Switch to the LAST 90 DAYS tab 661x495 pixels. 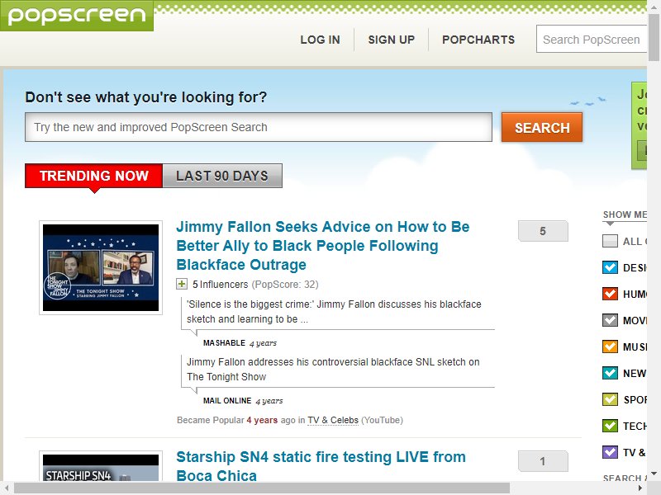tap(222, 176)
